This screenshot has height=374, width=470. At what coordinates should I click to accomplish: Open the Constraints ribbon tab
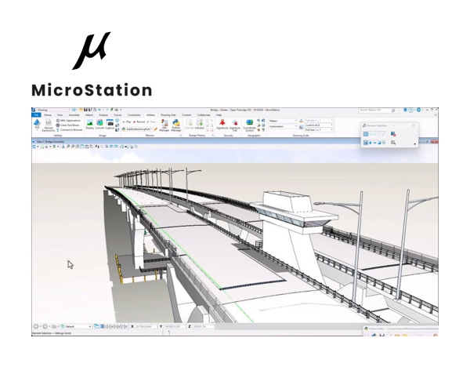(x=134, y=115)
